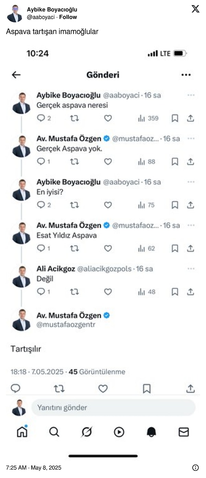Expand options menu on "Değil" reply
206x478 pixels.
click(191, 269)
